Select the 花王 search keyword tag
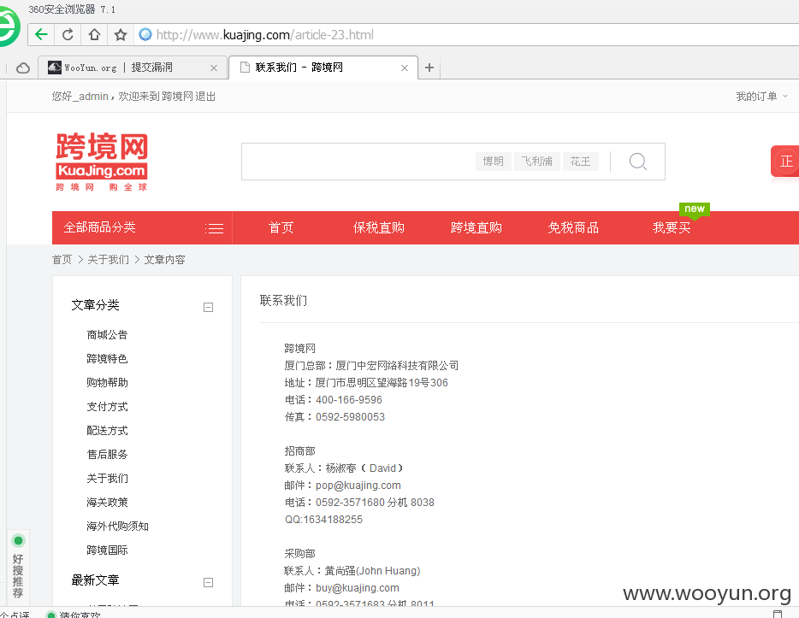Screen dimensions: 799x618 point(580,162)
